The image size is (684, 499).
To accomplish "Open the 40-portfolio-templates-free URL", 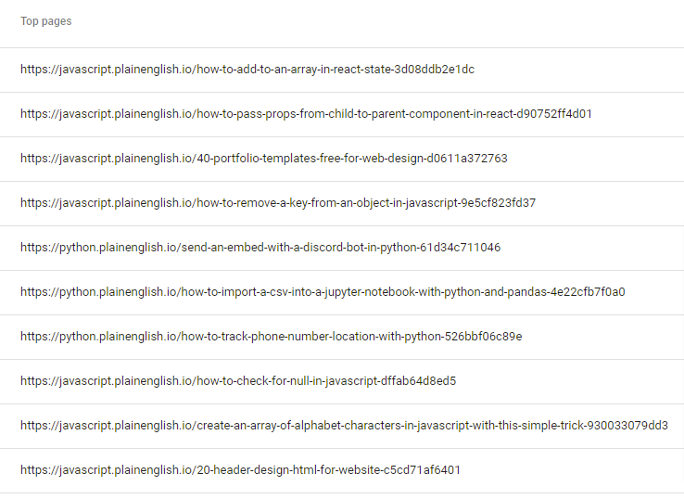I will pos(264,159).
